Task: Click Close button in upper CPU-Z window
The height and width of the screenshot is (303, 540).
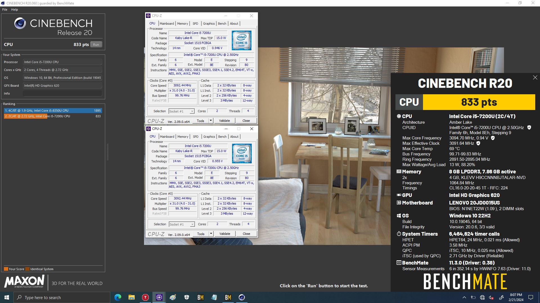Action: 246,121
